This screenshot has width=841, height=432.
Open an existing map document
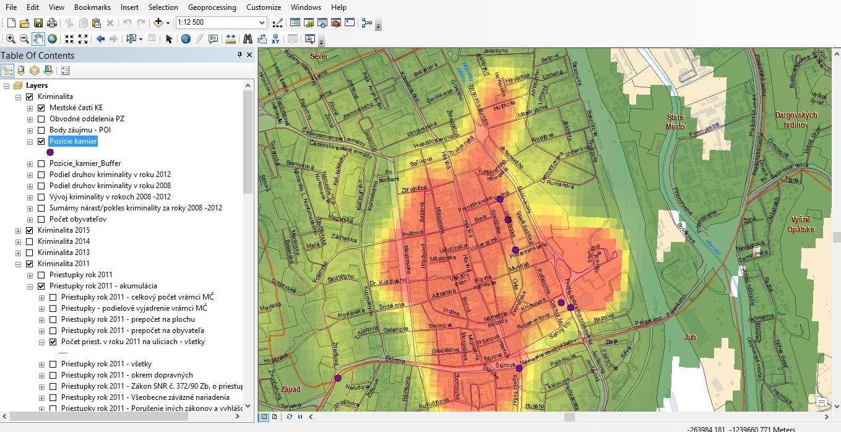pos(24,23)
